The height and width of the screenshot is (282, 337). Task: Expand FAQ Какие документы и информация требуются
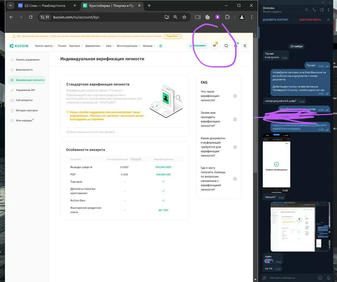pyautogui.click(x=235, y=147)
